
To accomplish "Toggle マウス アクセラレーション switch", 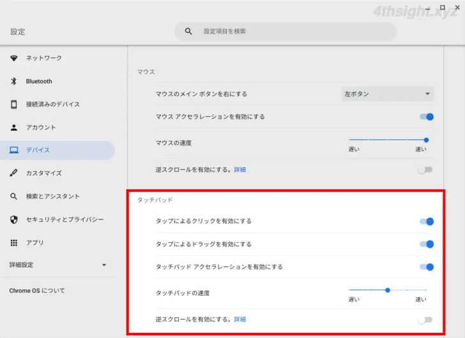I will [x=427, y=117].
